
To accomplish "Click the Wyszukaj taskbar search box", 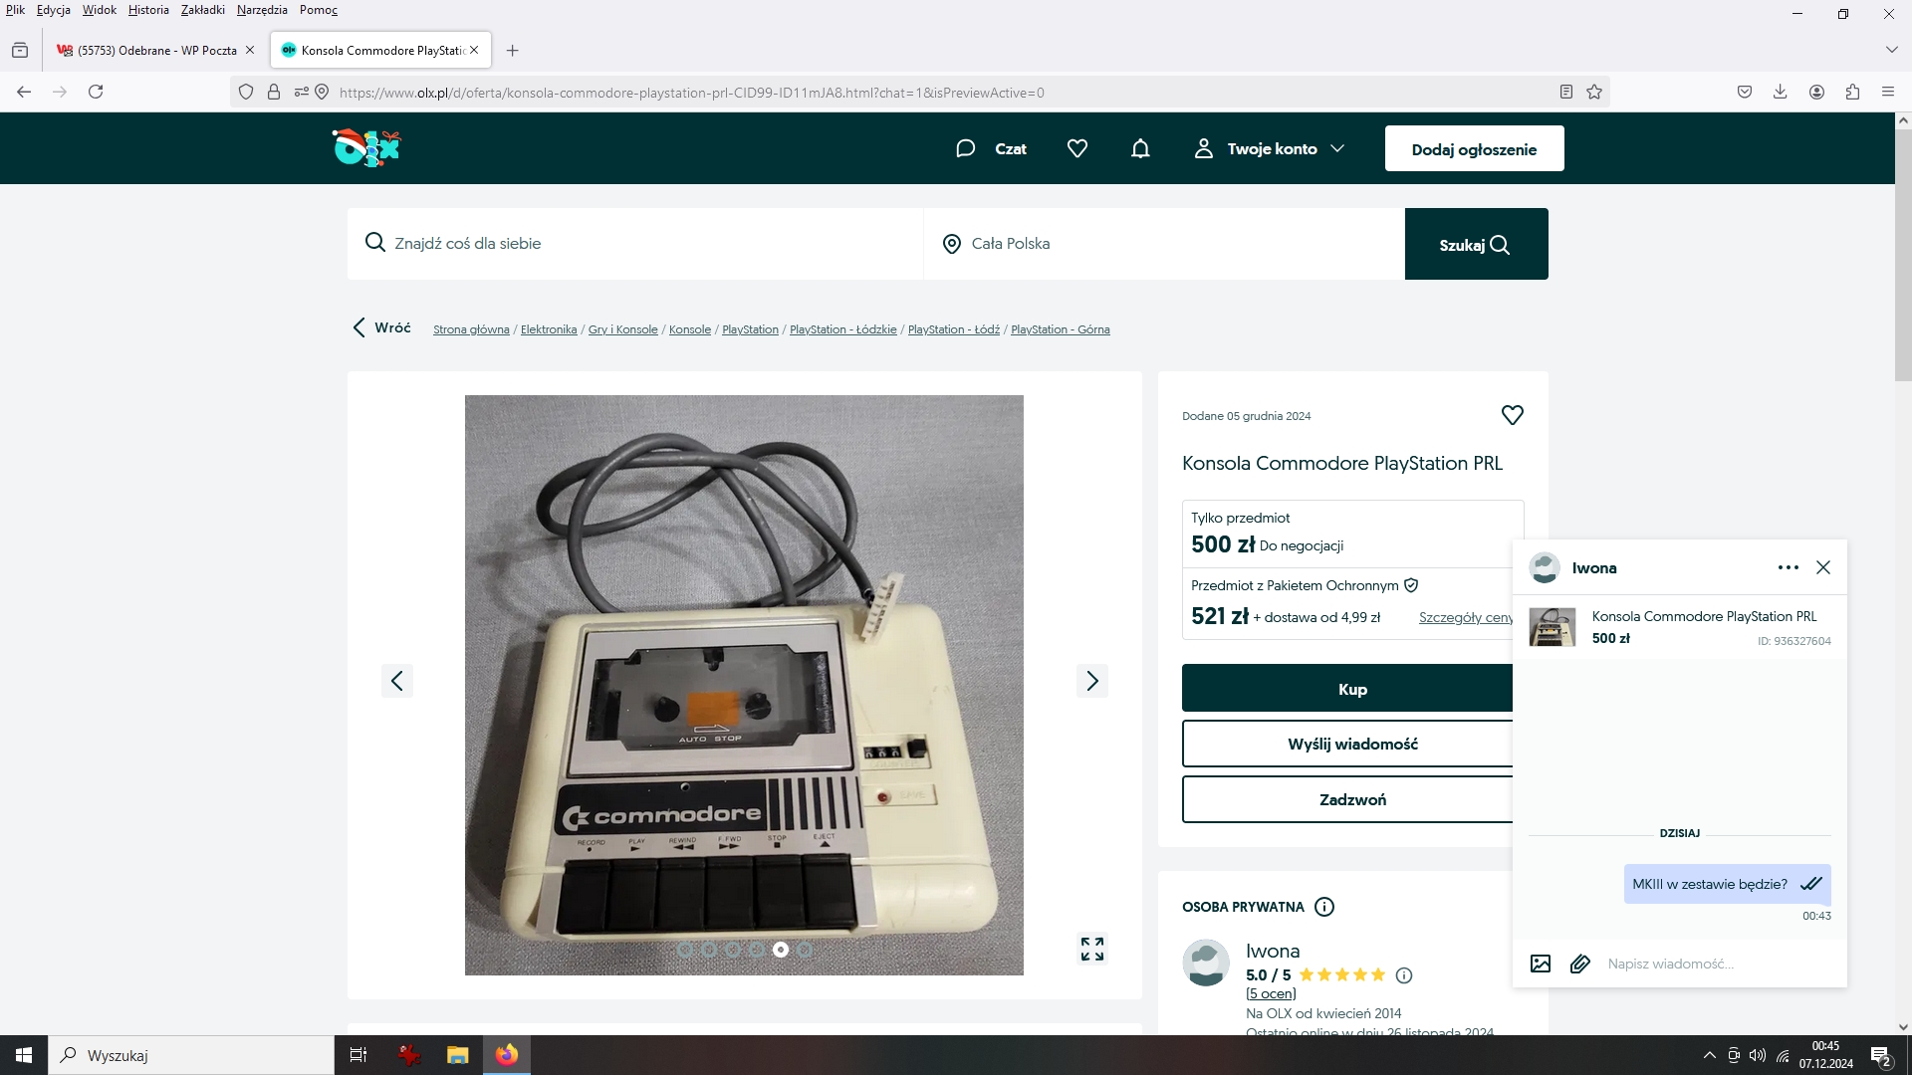I will click(x=191, y=1055).
